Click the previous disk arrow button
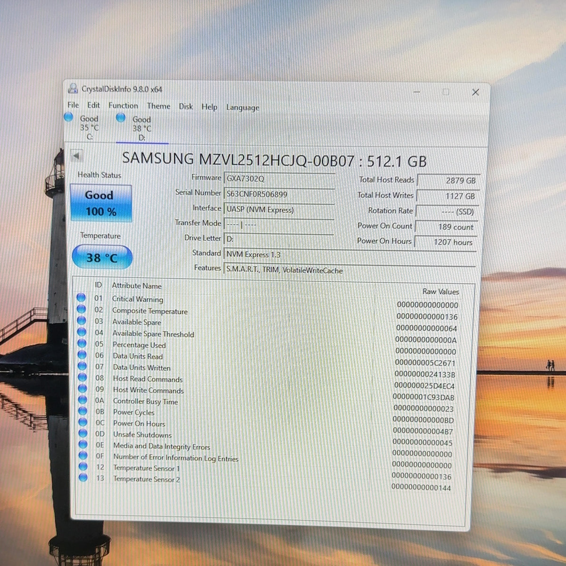This screenshot has height=566, width=566. pos(76,156)
